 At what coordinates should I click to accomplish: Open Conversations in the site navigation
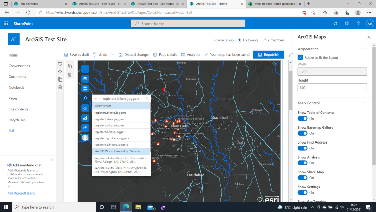coord(19,66)
